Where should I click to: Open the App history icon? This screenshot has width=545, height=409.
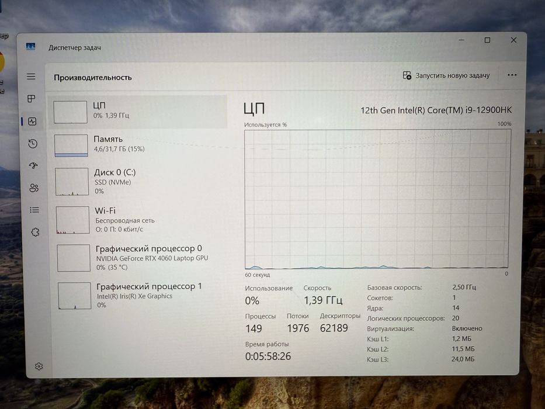tap(33, 144)
